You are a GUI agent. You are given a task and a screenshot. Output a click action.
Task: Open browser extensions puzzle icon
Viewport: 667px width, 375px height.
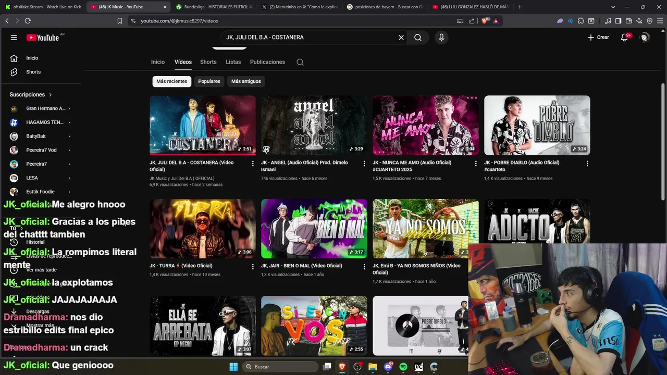[581, 21]
